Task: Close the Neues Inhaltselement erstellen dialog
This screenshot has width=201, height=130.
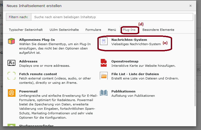Action: pos(190,6)
